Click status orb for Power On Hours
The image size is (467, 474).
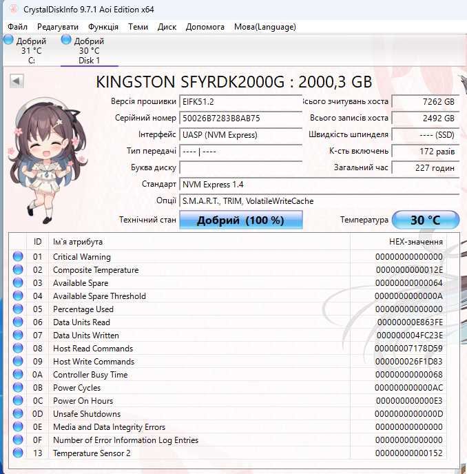(x=18, y=400)
